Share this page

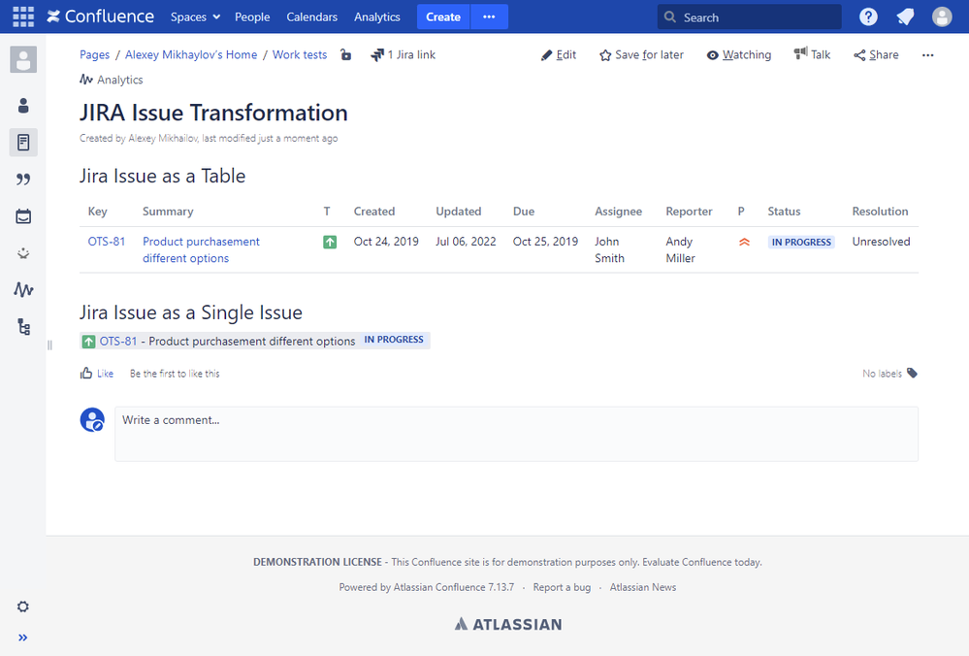[x=876, y=55]
